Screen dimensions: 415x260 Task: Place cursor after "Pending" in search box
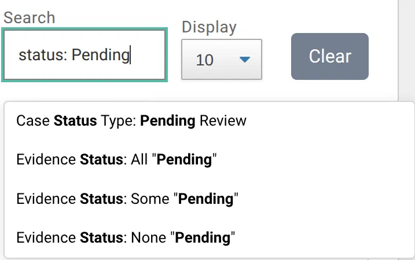[130, 55]
